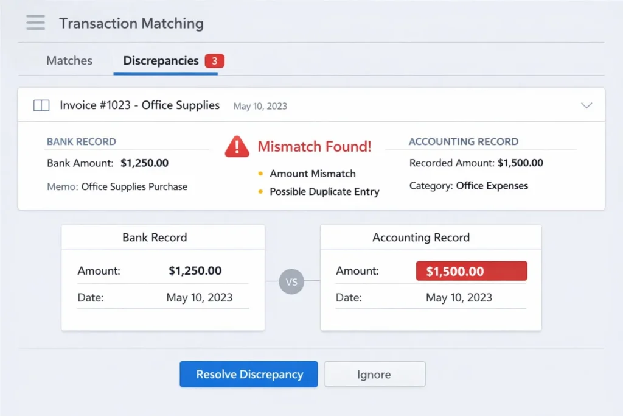Select the highlighted $1,500.00 amount
623x416 pixels.
[471, 270]
